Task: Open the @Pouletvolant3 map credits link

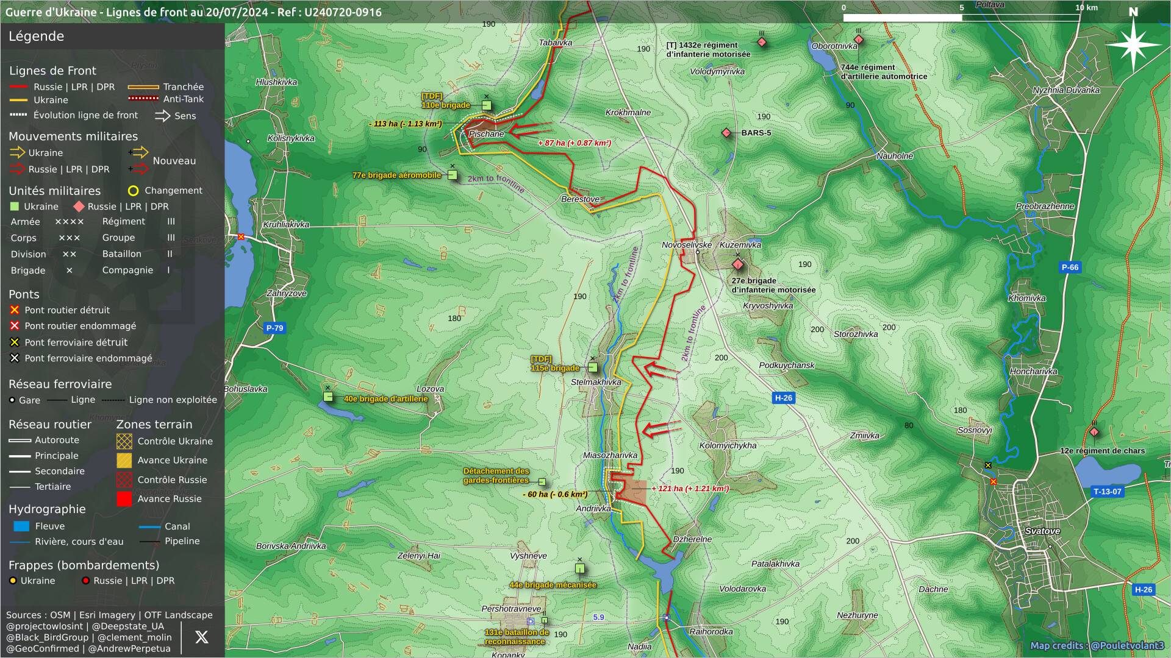Action: coord(1127,646)
